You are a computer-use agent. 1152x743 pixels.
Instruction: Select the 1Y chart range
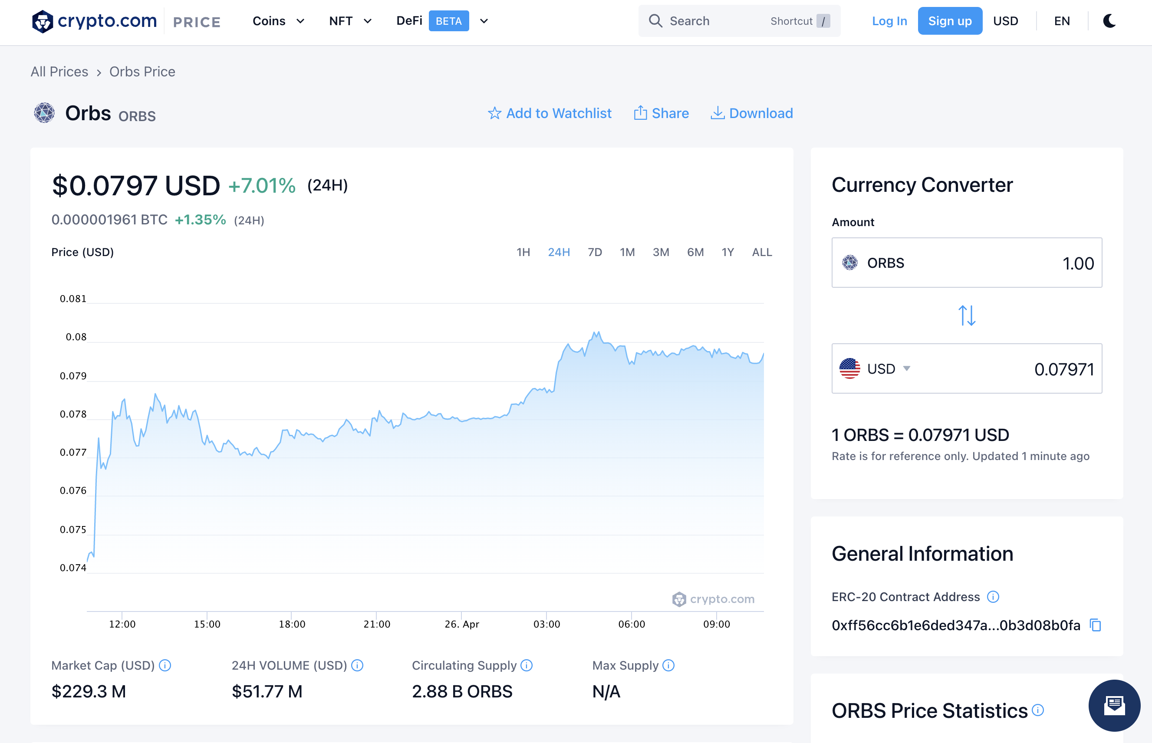[x=727, y=252]
